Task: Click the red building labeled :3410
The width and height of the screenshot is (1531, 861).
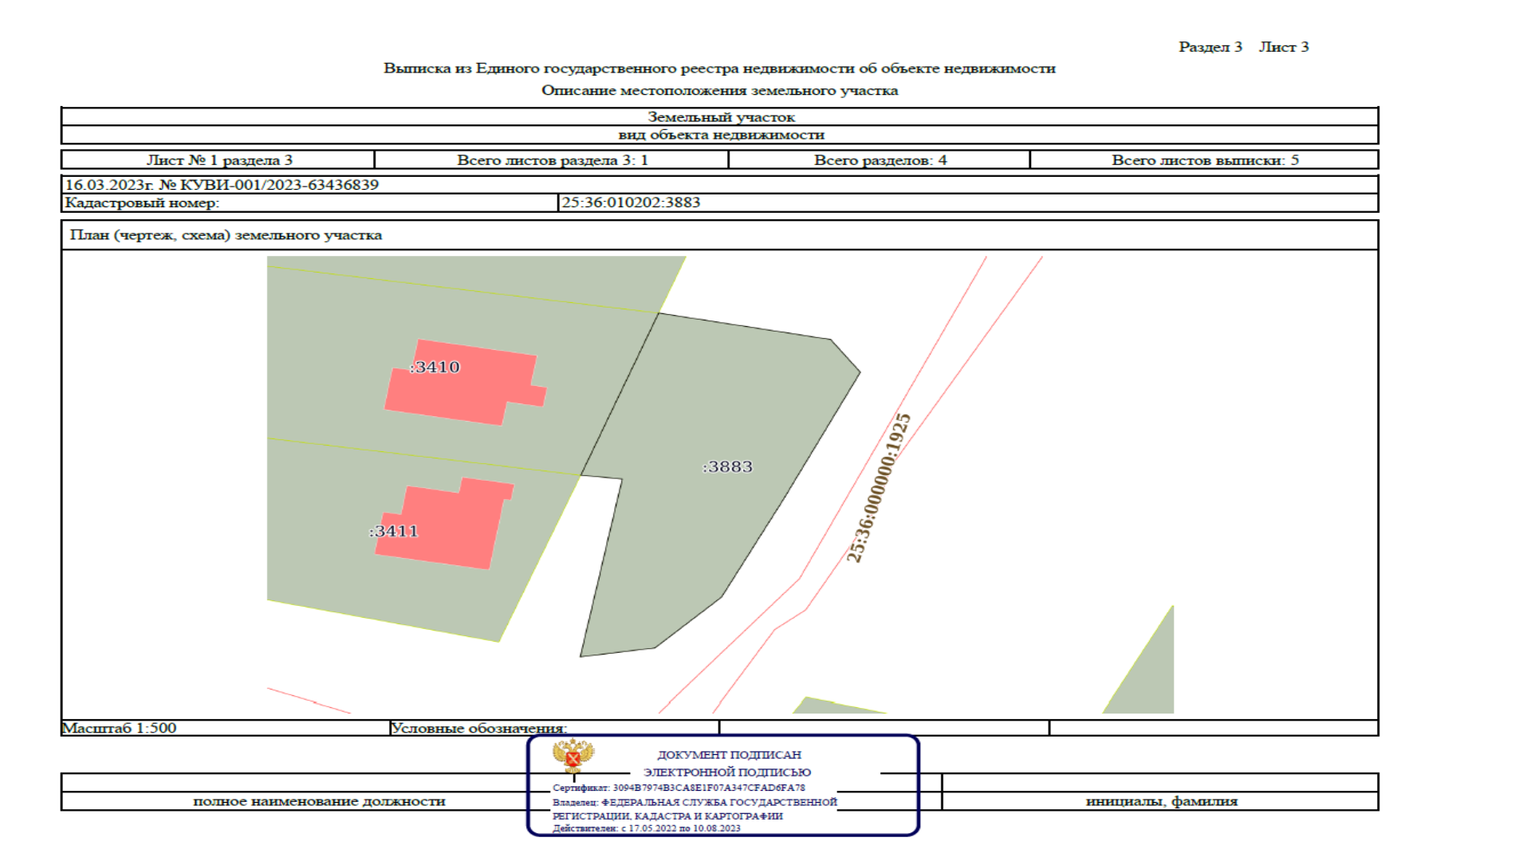Action: pos(466,383)
